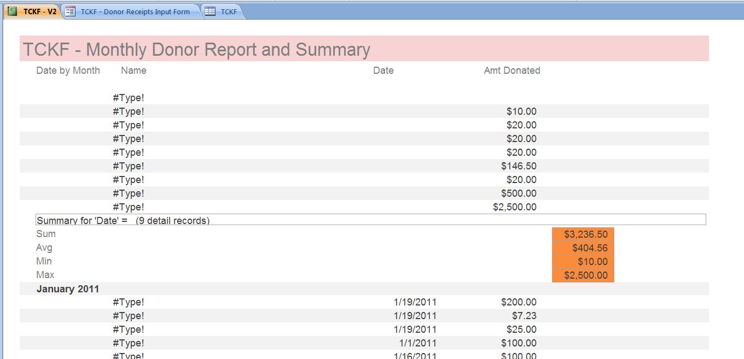Screen dimensions: 744x359
Task: Click the 'Max' summary label
Action: pos(45,275)
